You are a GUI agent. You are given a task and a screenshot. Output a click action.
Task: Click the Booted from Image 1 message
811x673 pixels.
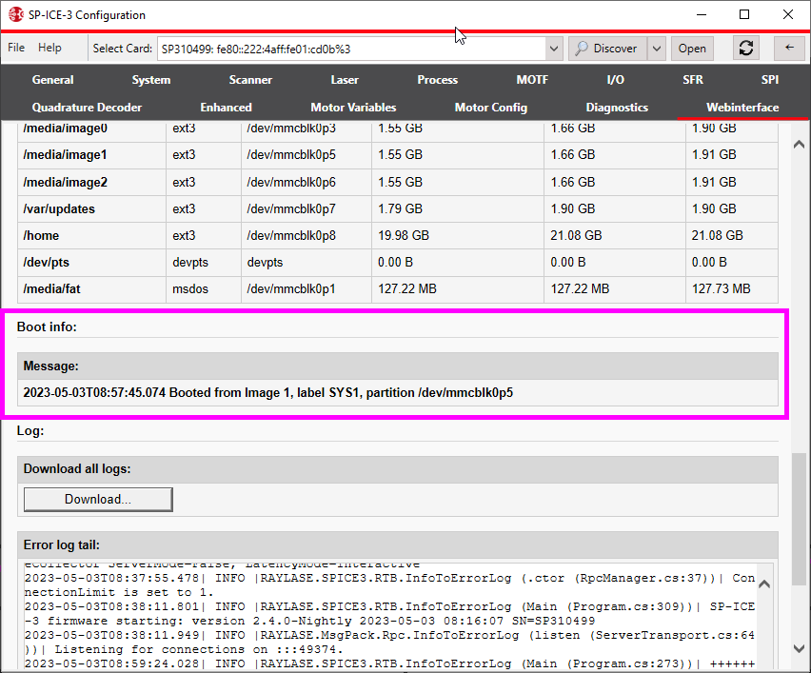tap(267, 392)
